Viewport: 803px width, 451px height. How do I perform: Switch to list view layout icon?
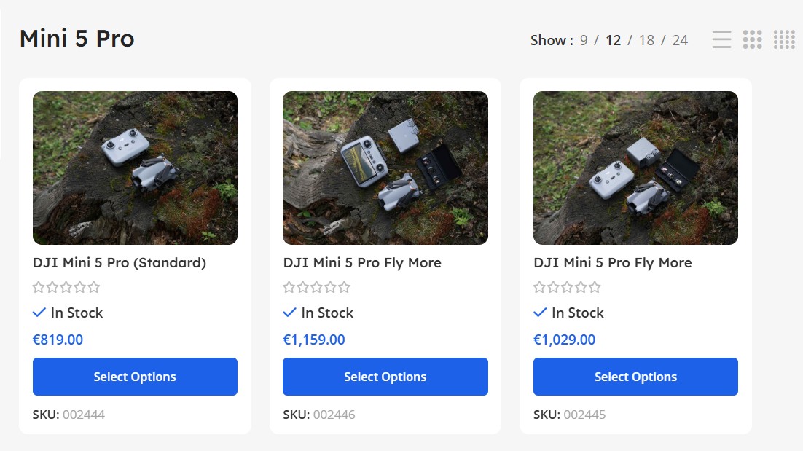(x=721, y=39)
